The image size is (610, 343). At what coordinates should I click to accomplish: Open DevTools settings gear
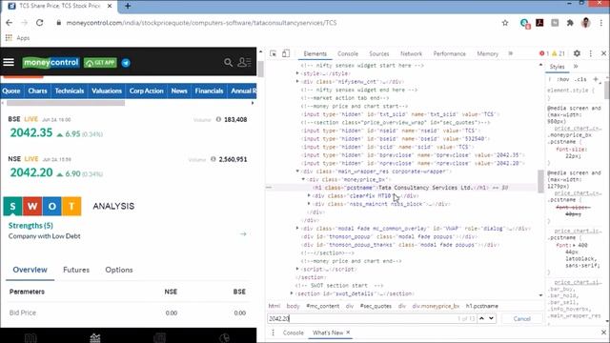coord(577,53)
